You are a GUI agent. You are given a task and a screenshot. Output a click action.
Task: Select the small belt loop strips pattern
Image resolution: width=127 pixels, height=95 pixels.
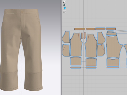(x=110, y=32)
